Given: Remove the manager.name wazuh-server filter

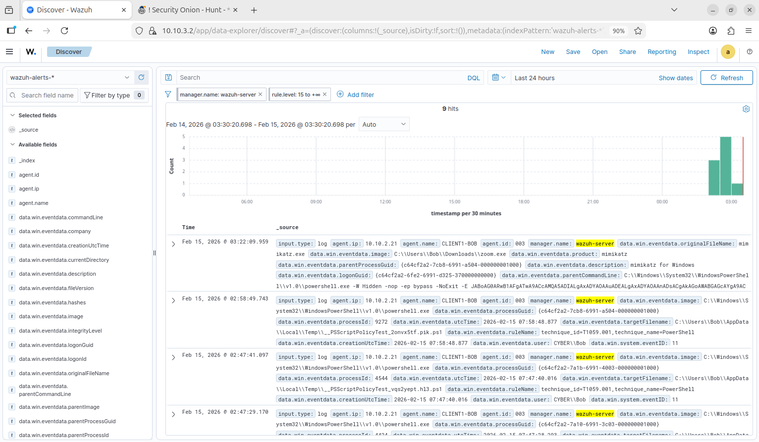Looking at the screenshot, I should (x=260, y=95).
